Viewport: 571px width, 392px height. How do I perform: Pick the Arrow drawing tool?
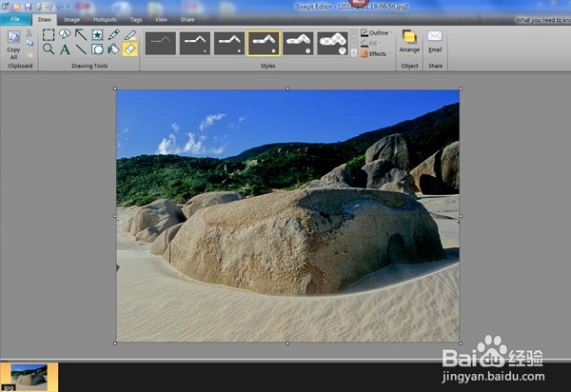click(81, 35)
